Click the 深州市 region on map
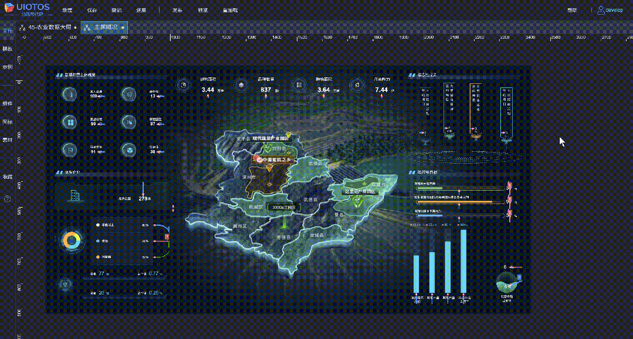This screenshot has width=633, height=339. point(249,178)
